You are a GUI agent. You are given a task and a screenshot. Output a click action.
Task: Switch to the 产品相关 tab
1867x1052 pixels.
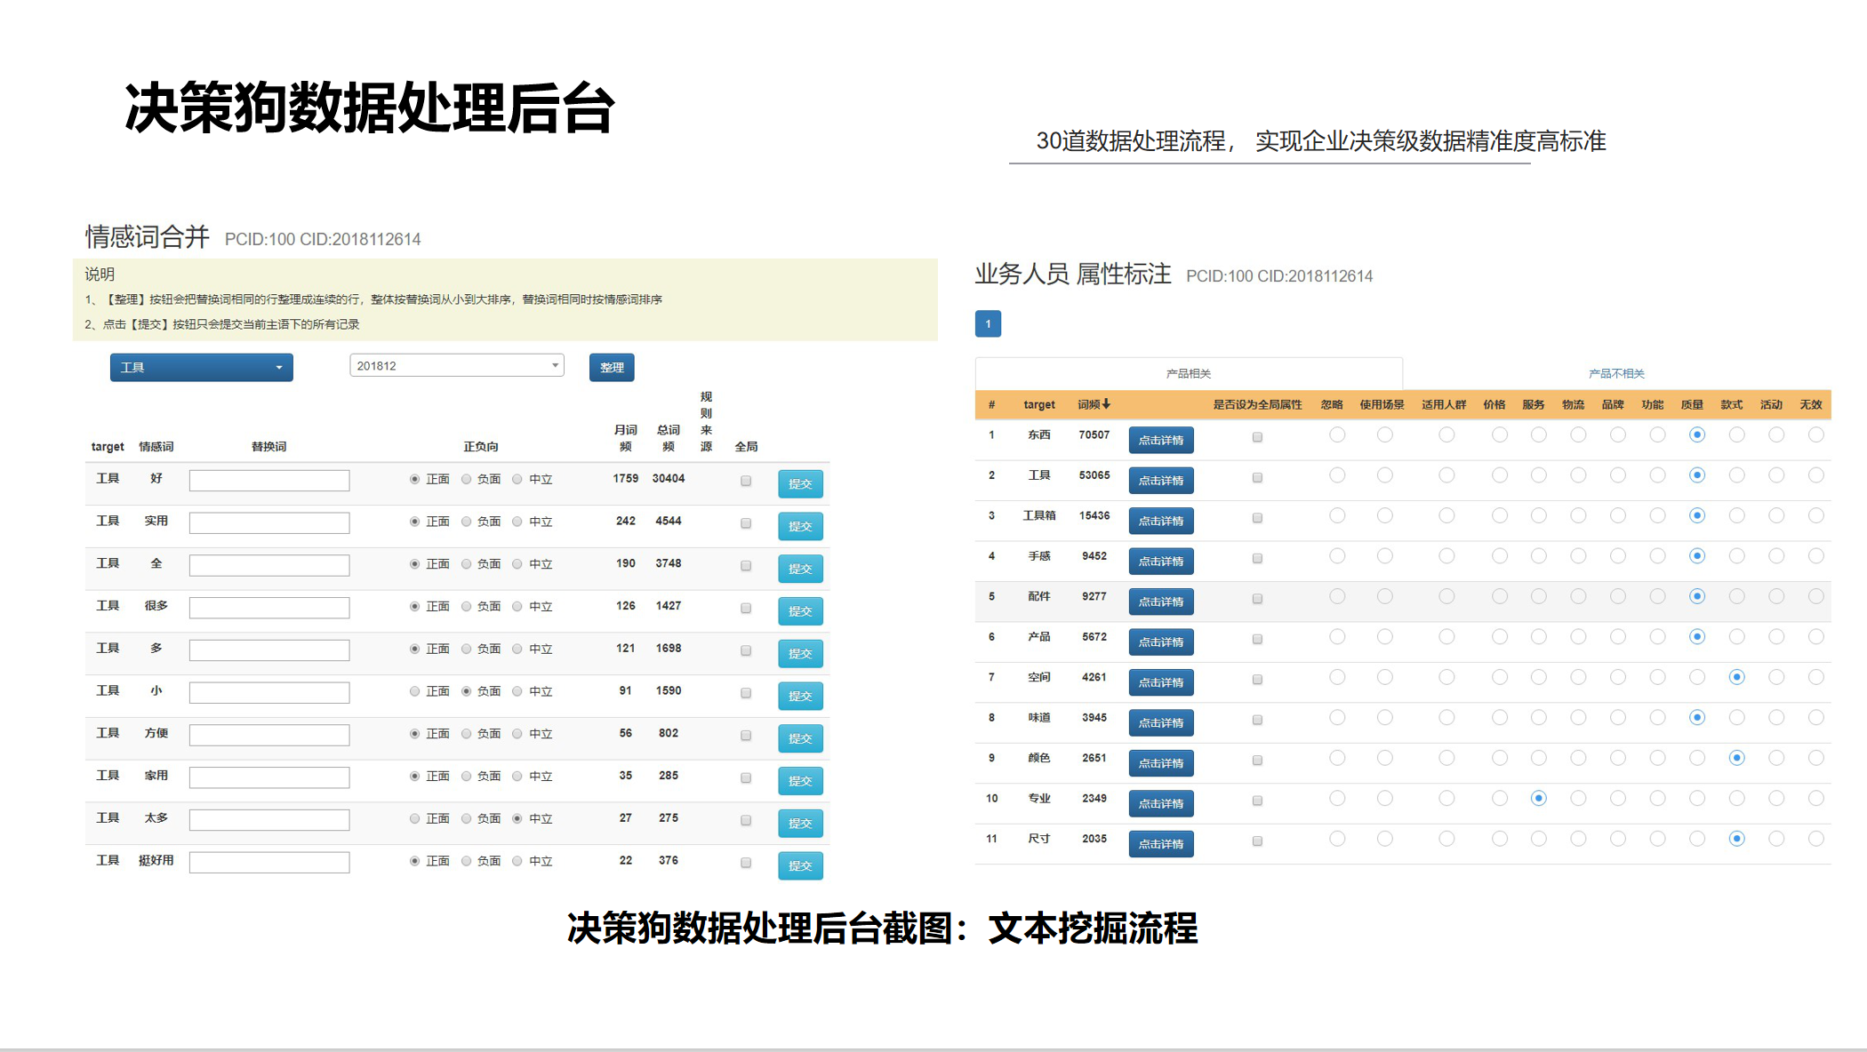1189,373
